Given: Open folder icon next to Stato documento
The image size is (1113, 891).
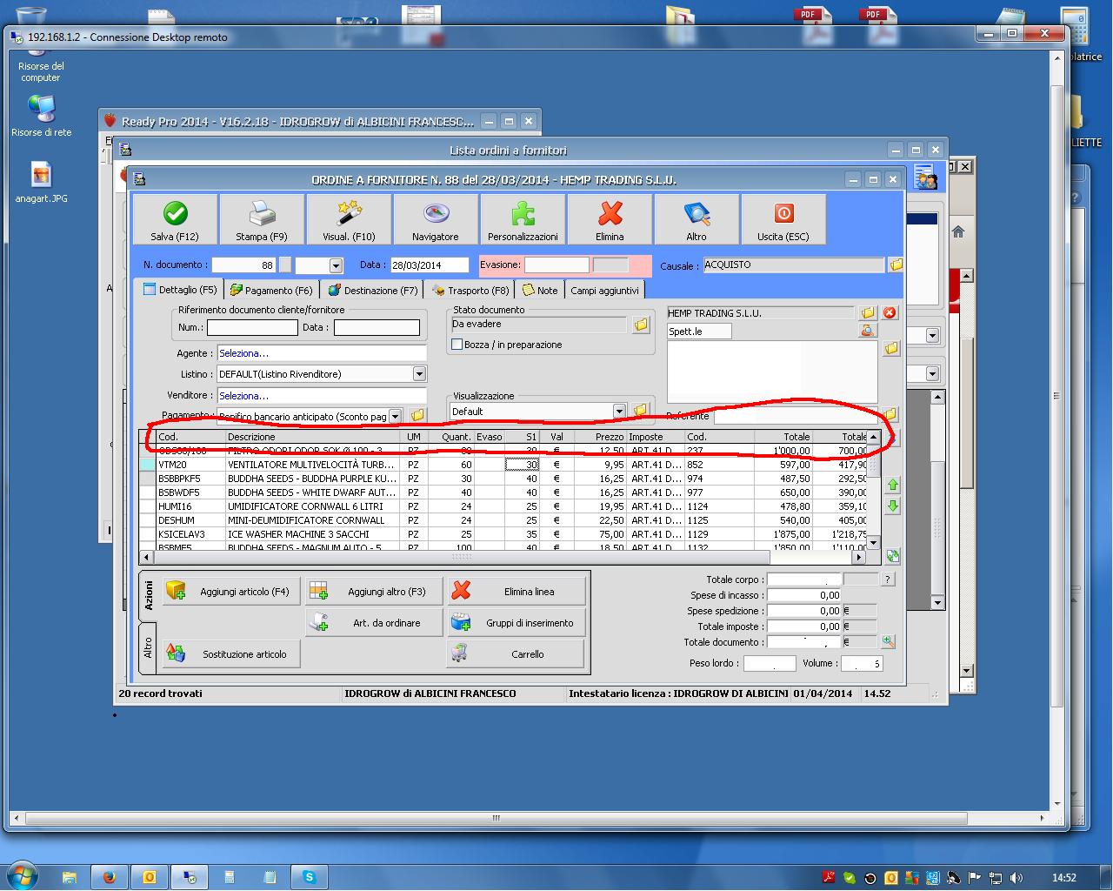Looking at the screenshot, I should (x=641, y=325).
